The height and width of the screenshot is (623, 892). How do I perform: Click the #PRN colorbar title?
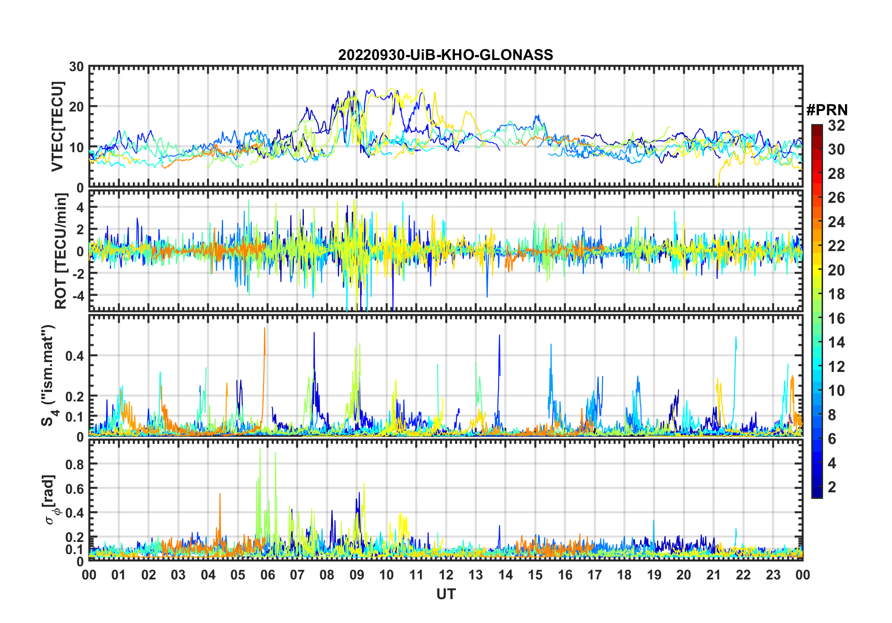pyautogui.click(x=827, y=110)
